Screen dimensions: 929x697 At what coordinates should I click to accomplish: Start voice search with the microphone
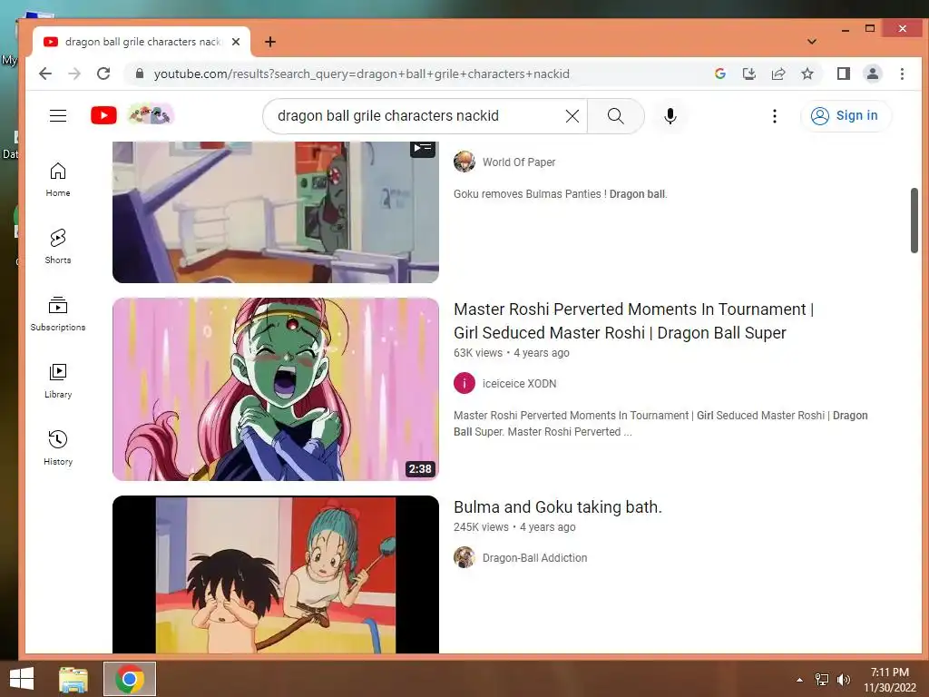click(x=670, y=116)
